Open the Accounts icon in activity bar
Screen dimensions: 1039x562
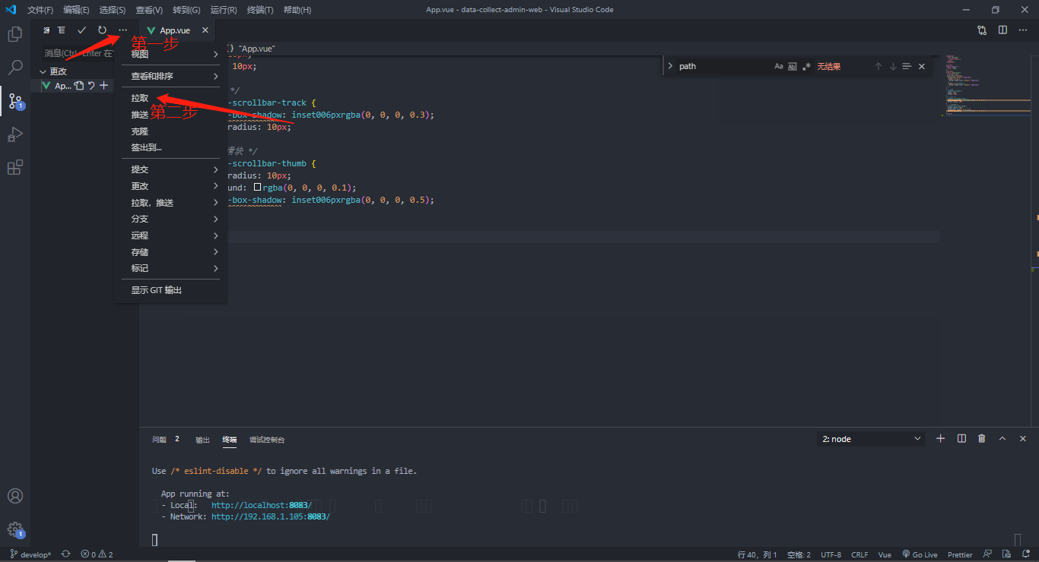(x=14, y=496)
